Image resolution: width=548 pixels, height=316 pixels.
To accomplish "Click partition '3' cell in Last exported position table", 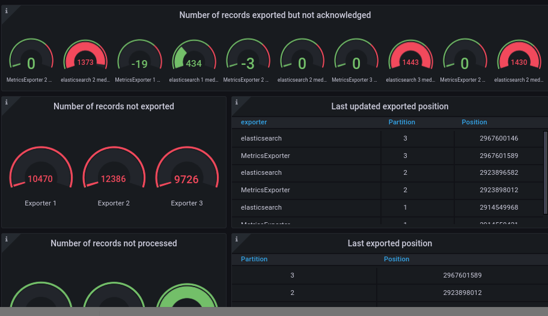I will coord(304,276).
